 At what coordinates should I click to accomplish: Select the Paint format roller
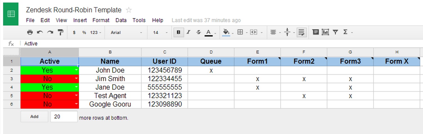point(60,32)
